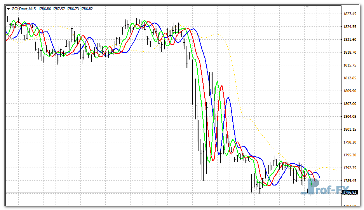Click the 1789.45 price axis label

(x=350, y=181)
